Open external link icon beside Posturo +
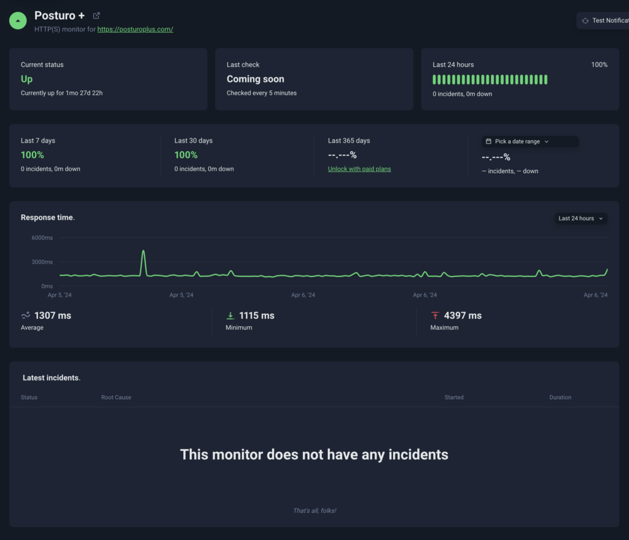Screen dimensions: 629x540 (96, 15)
